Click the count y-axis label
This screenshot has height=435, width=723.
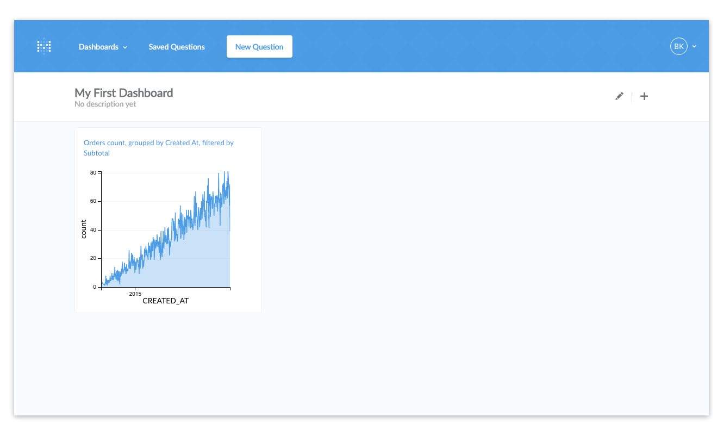click(x=84, y=229)
